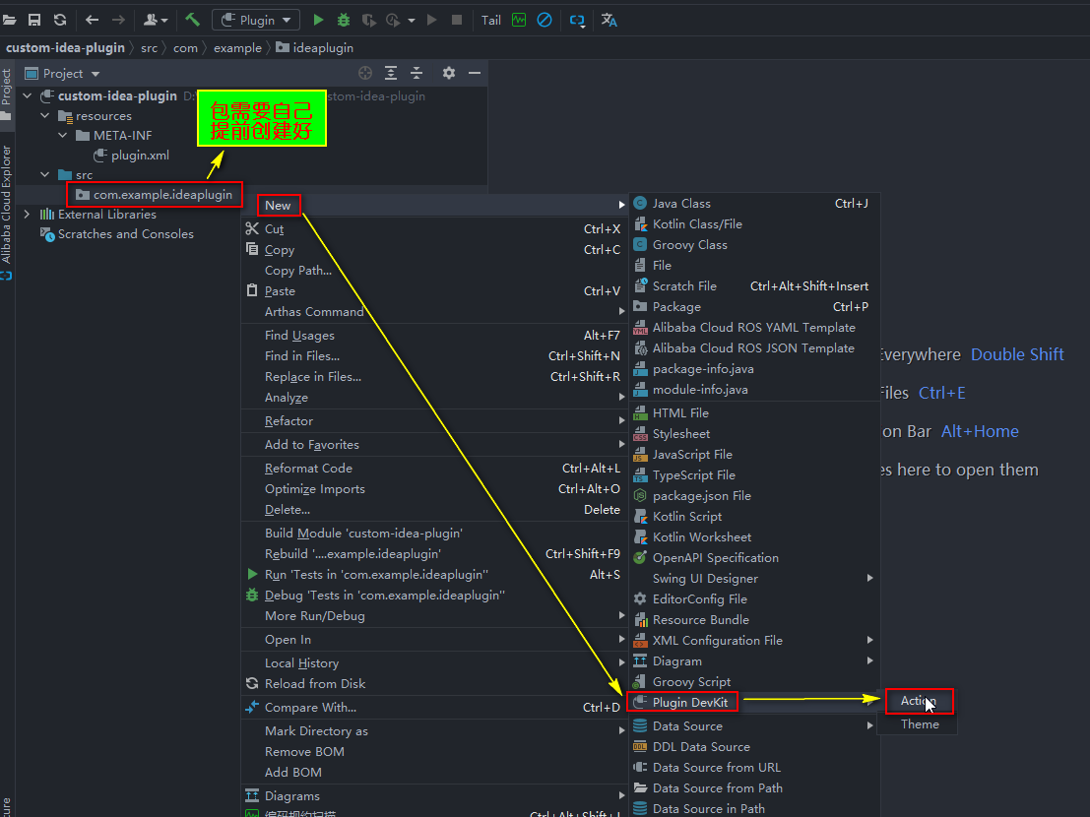The height and width of the screenshot is (817, 1090).
Task: Open Project panel settings gear
Action: coord(448,73)
